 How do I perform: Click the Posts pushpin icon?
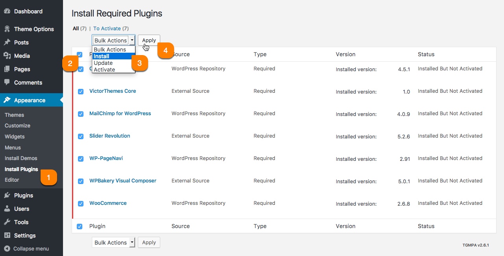click(8, 42)
